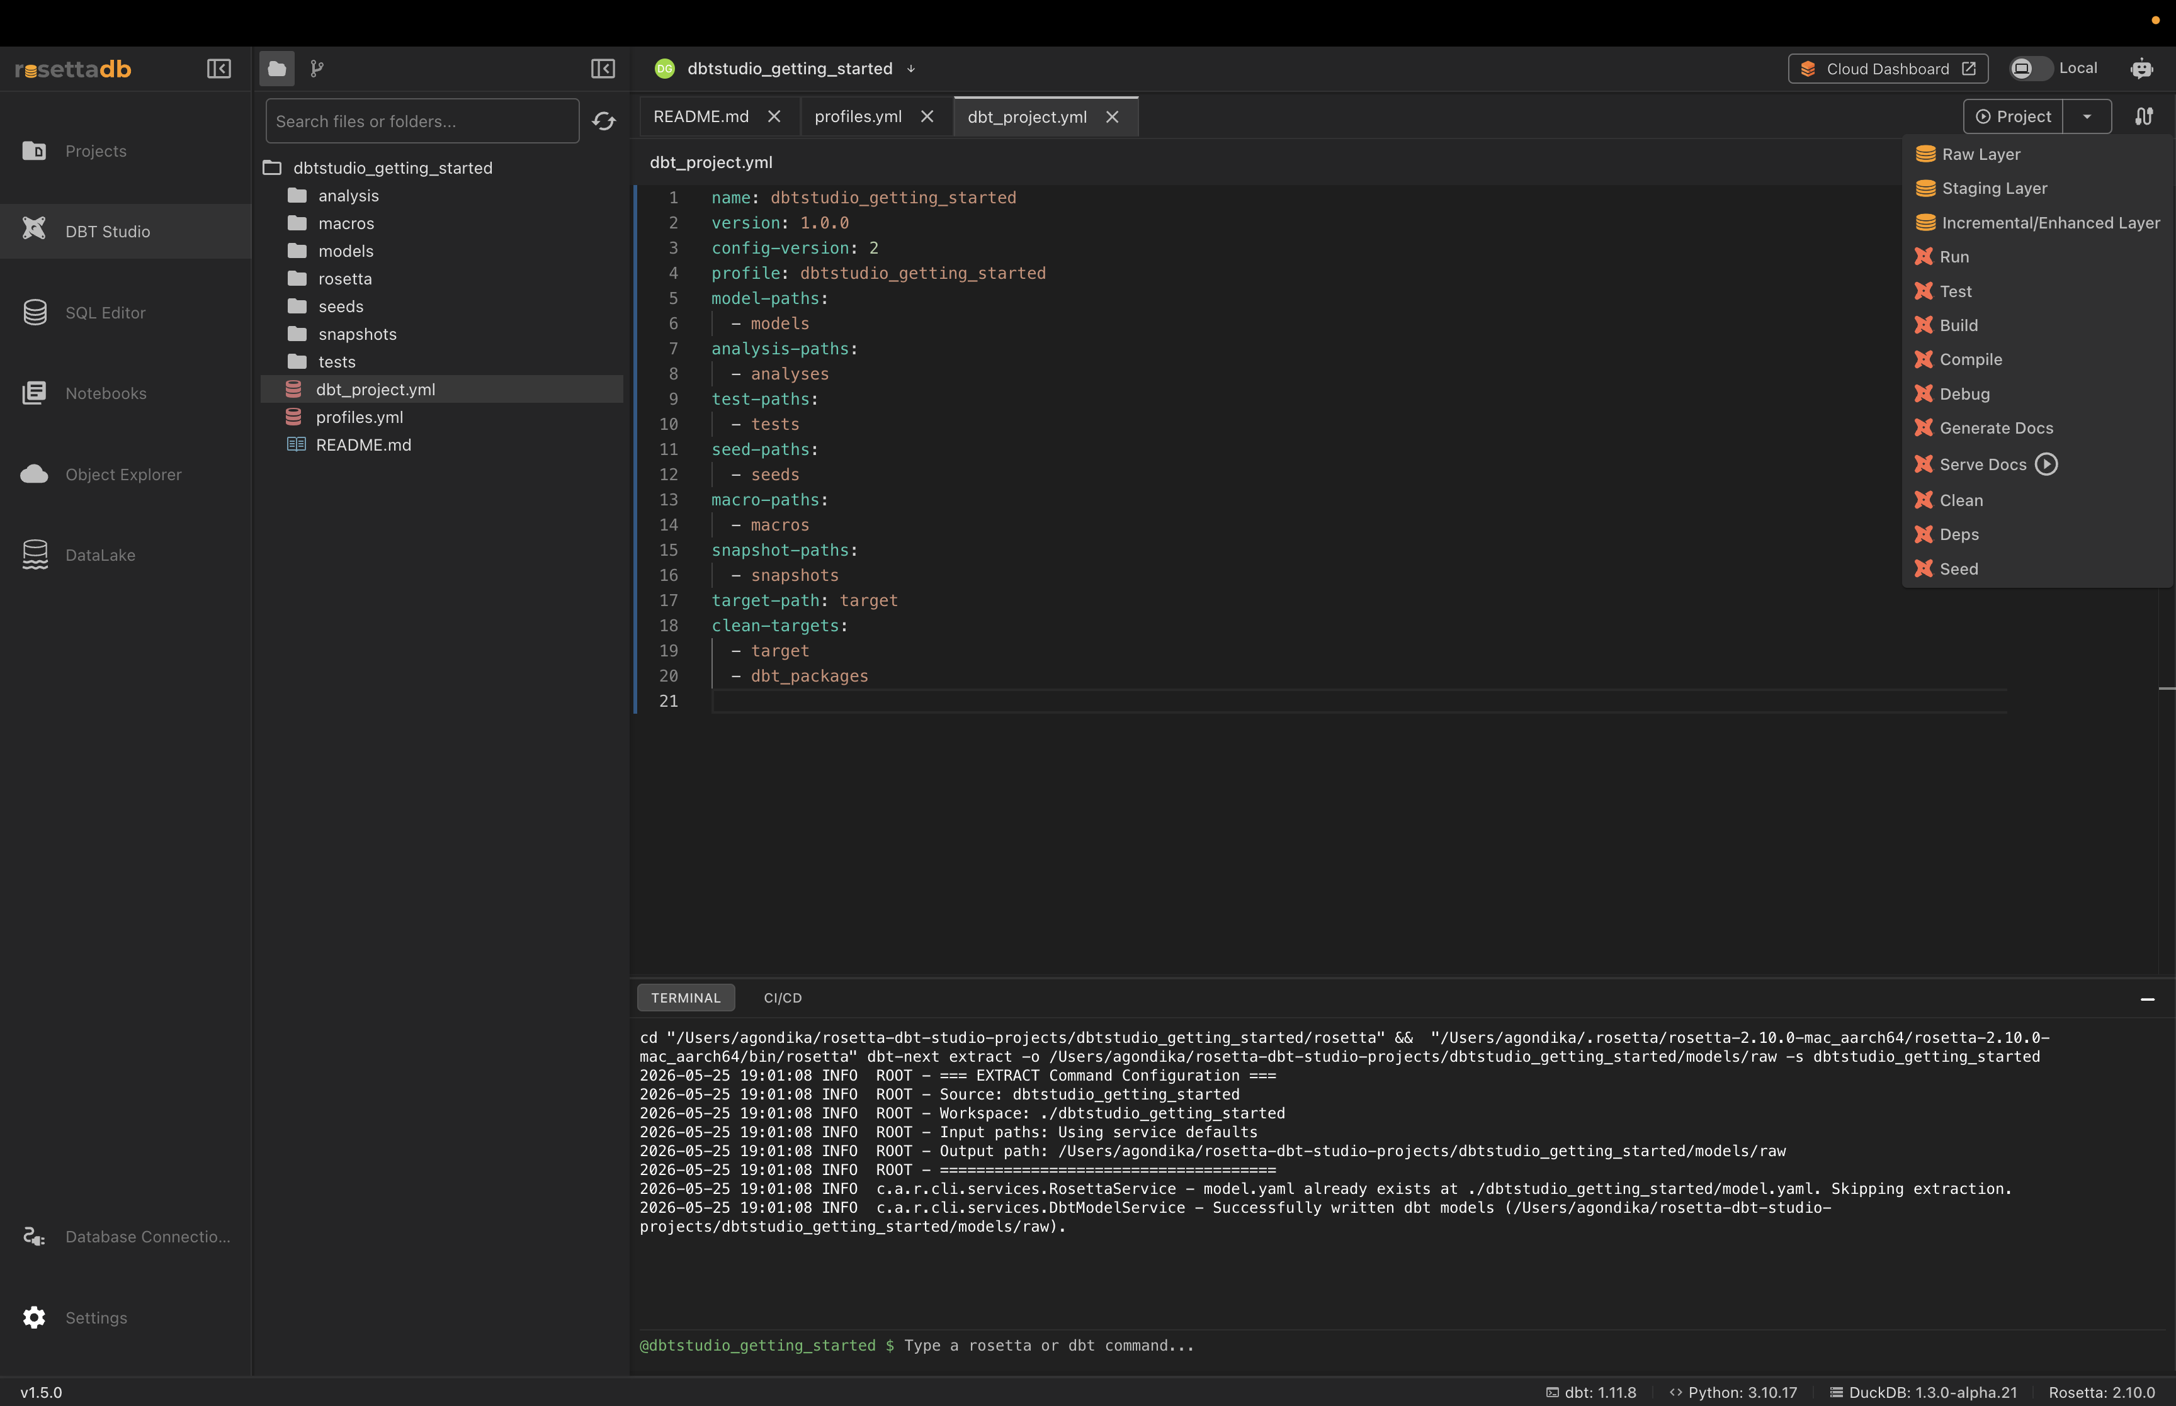Select Seed in the dbt menu
The width and height of the screenshot is (2176, 1406).
pyautogui.click(x=2037, y=569)
